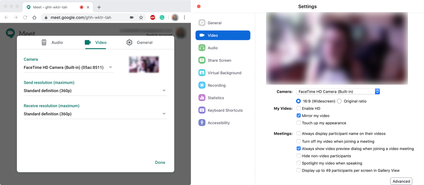Click the camera preview thumbnail in Meet
The width and height of the screenshot is (424, 185).
[x=144, y=64]
